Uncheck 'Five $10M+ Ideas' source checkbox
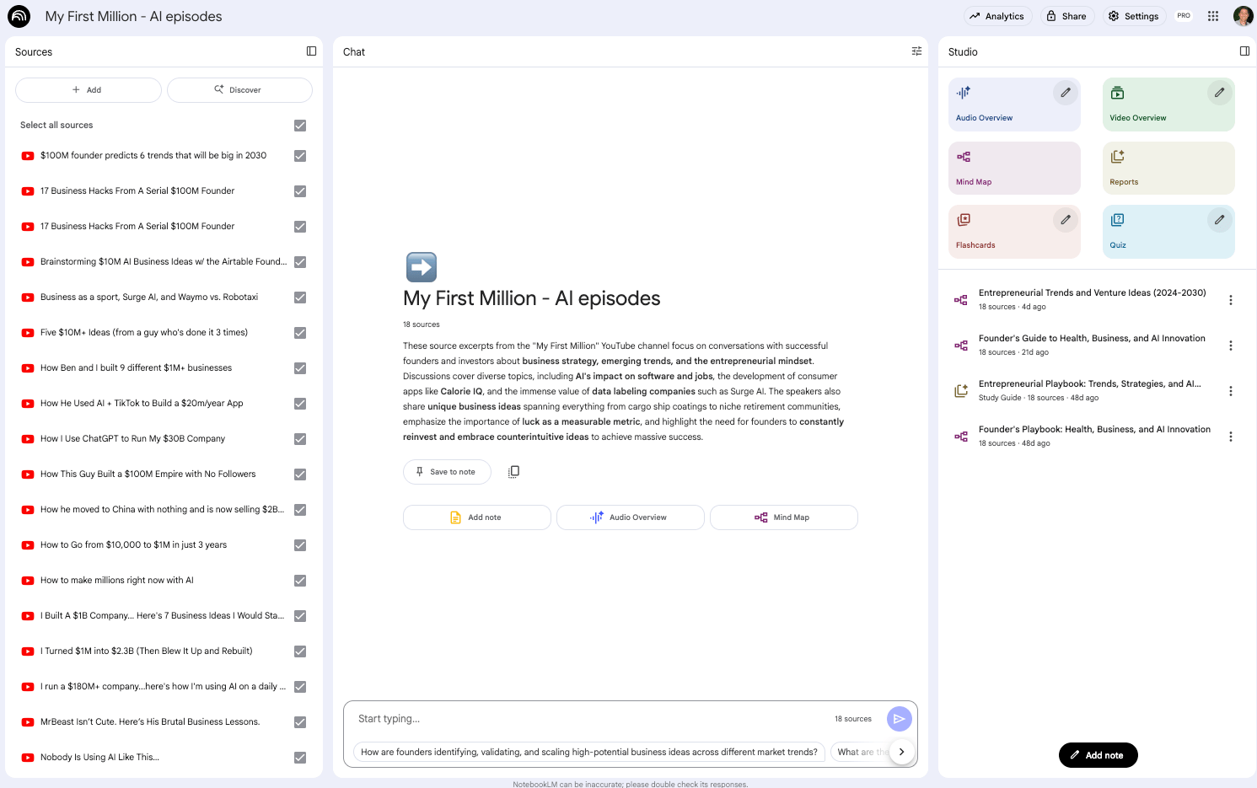This screenshot has height=788, width=1257. 300,333
